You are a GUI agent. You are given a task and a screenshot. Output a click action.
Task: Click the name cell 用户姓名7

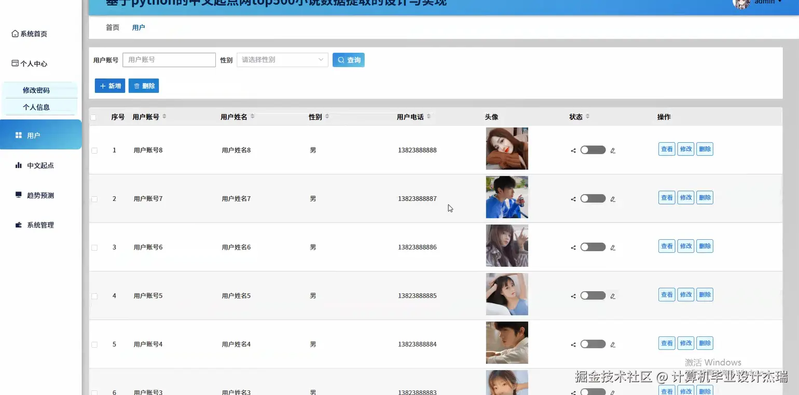click(236, 199)
